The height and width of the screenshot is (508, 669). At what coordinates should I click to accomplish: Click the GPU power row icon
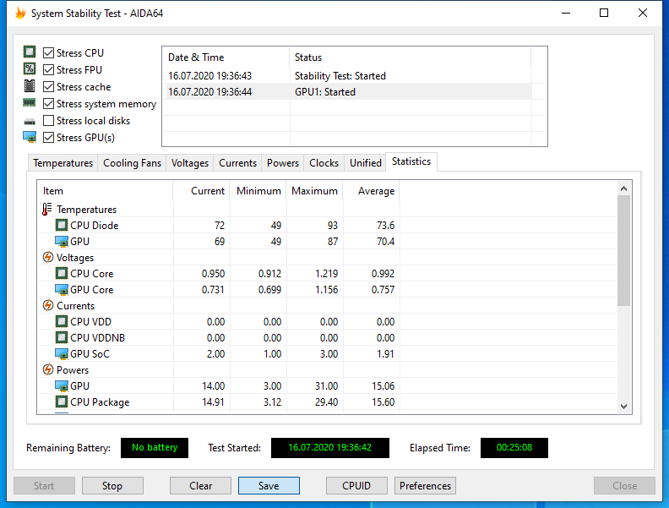coord(62,386)
